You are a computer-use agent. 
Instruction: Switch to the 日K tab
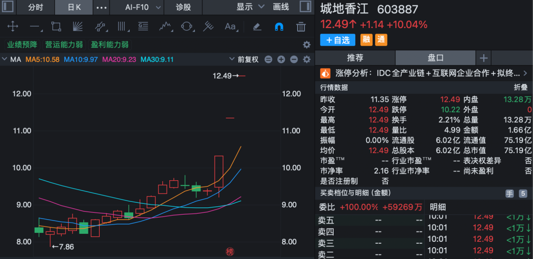74,7
